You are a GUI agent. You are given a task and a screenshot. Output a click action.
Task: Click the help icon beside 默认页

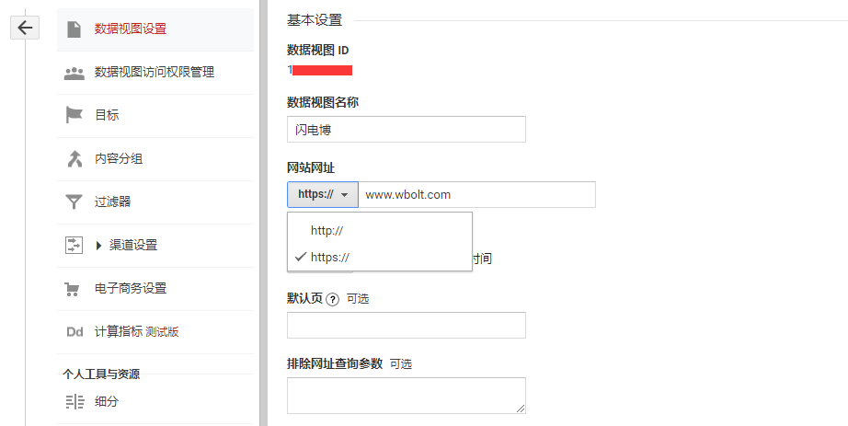click(333, 299)
